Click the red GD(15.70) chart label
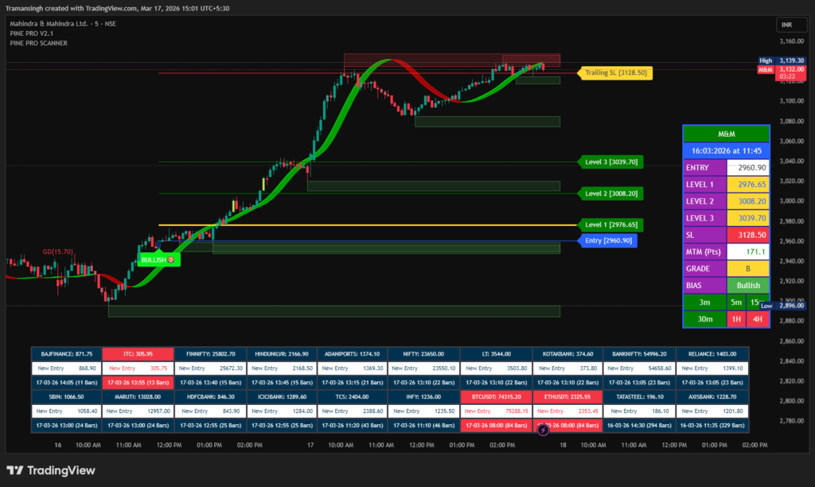This screenshot has height=487, width=815. (x=57, y=251)
